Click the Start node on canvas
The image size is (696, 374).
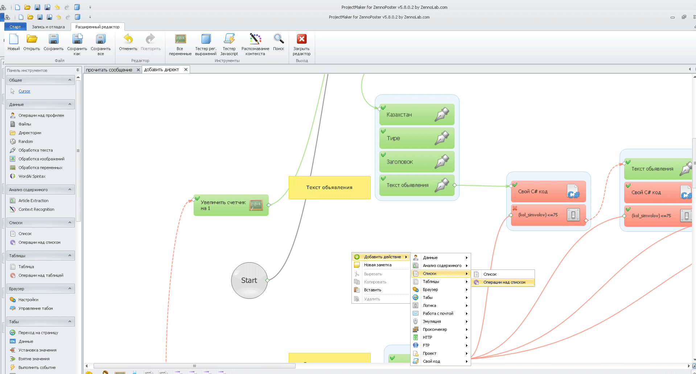pyautogui.click(x=249, y=280)
